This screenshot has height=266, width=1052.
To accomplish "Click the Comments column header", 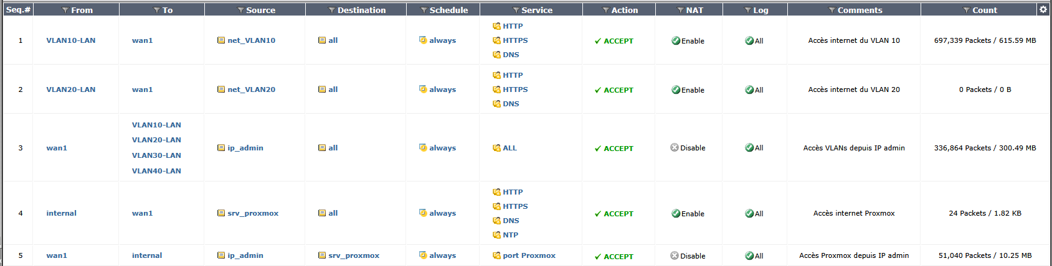I will pyautogui.click(x=860, y=10).
